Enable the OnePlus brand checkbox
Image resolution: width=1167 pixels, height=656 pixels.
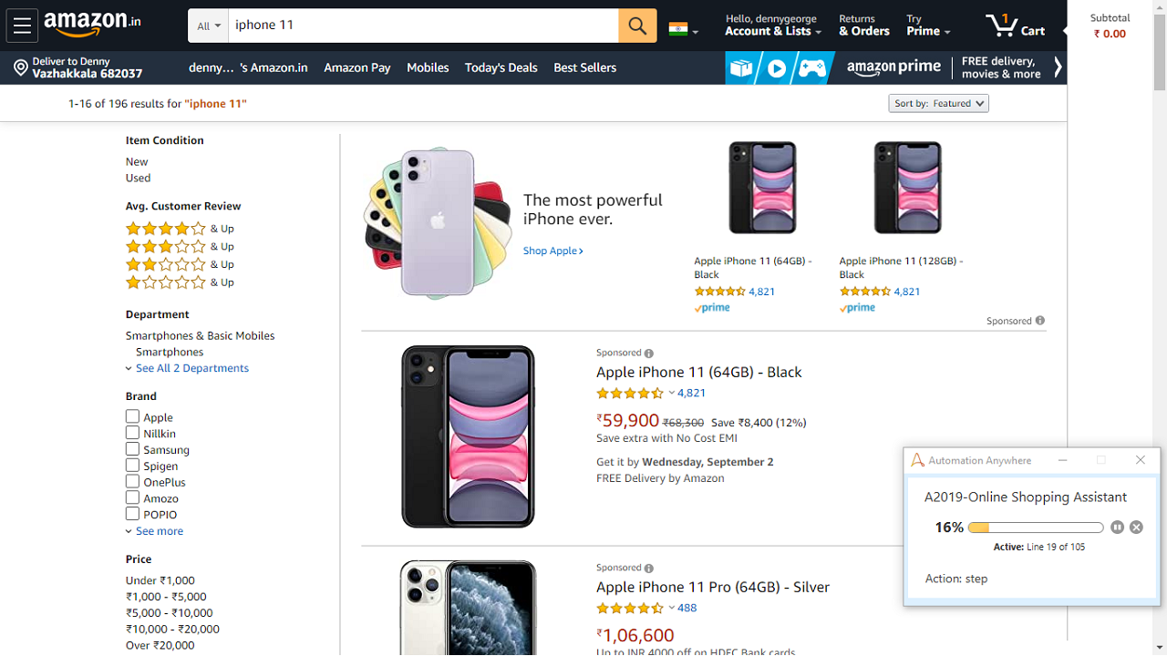click(x=133, y=482)
